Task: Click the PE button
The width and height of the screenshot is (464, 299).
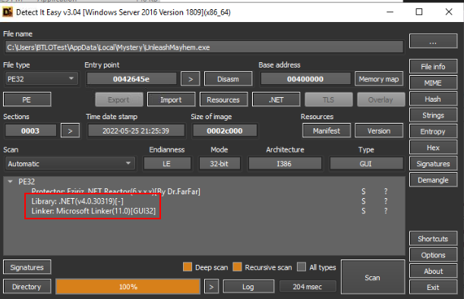Action: tap(27, 99)
